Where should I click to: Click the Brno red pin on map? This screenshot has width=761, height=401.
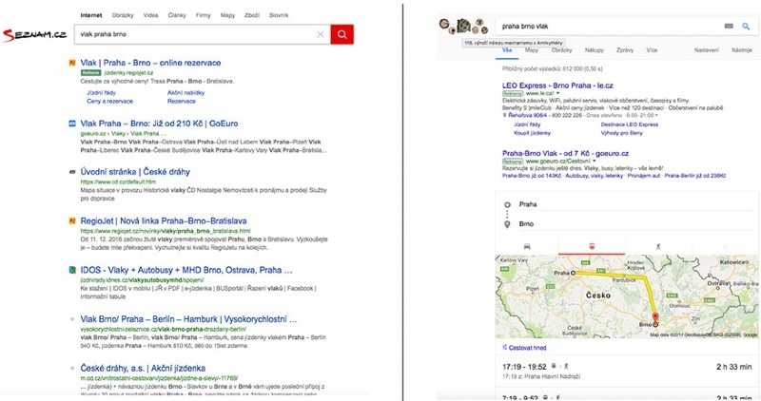[x=655, y=317]
